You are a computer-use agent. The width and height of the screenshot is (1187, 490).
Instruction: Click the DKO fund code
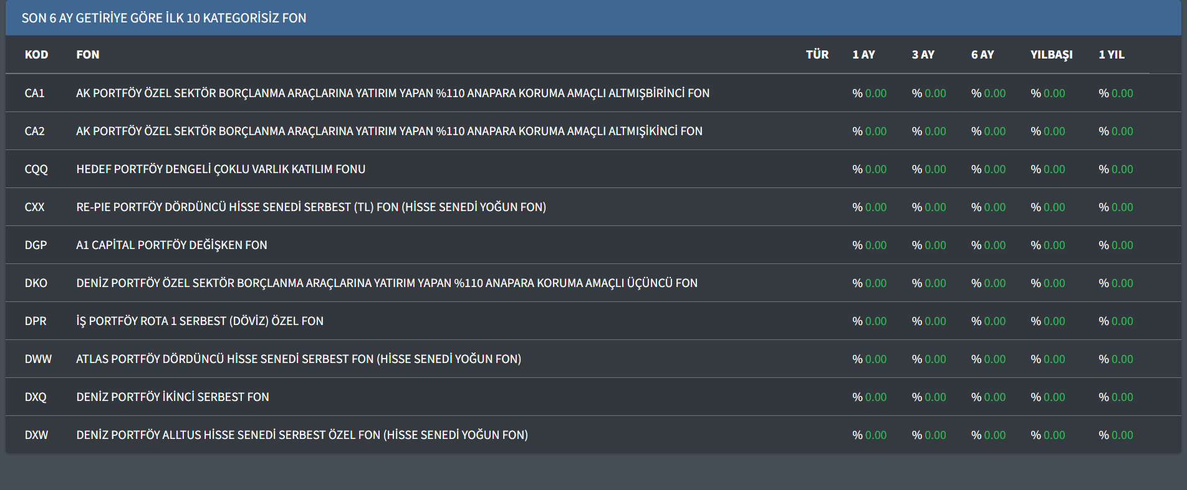[x=36, y=283]
